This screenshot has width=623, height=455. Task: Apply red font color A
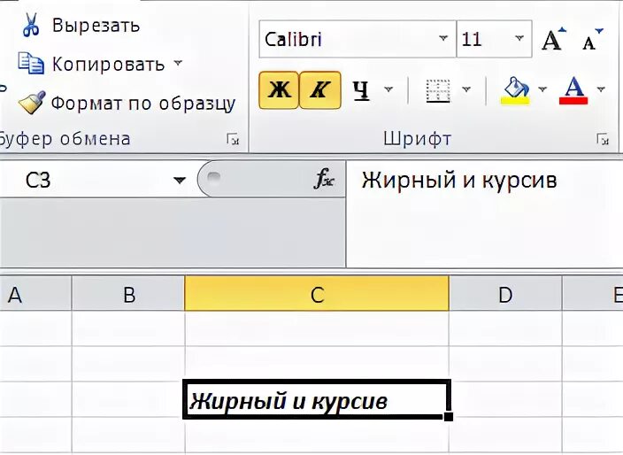(573, 90)
